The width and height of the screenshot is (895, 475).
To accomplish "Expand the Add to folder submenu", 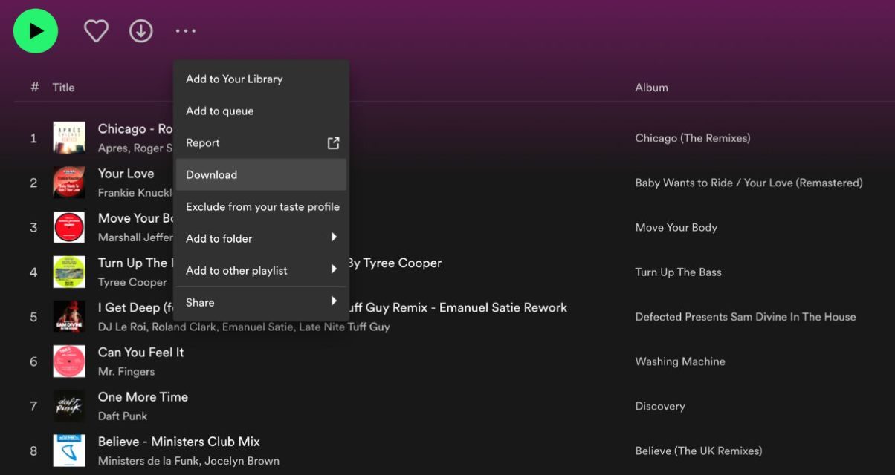I will 334,238.
